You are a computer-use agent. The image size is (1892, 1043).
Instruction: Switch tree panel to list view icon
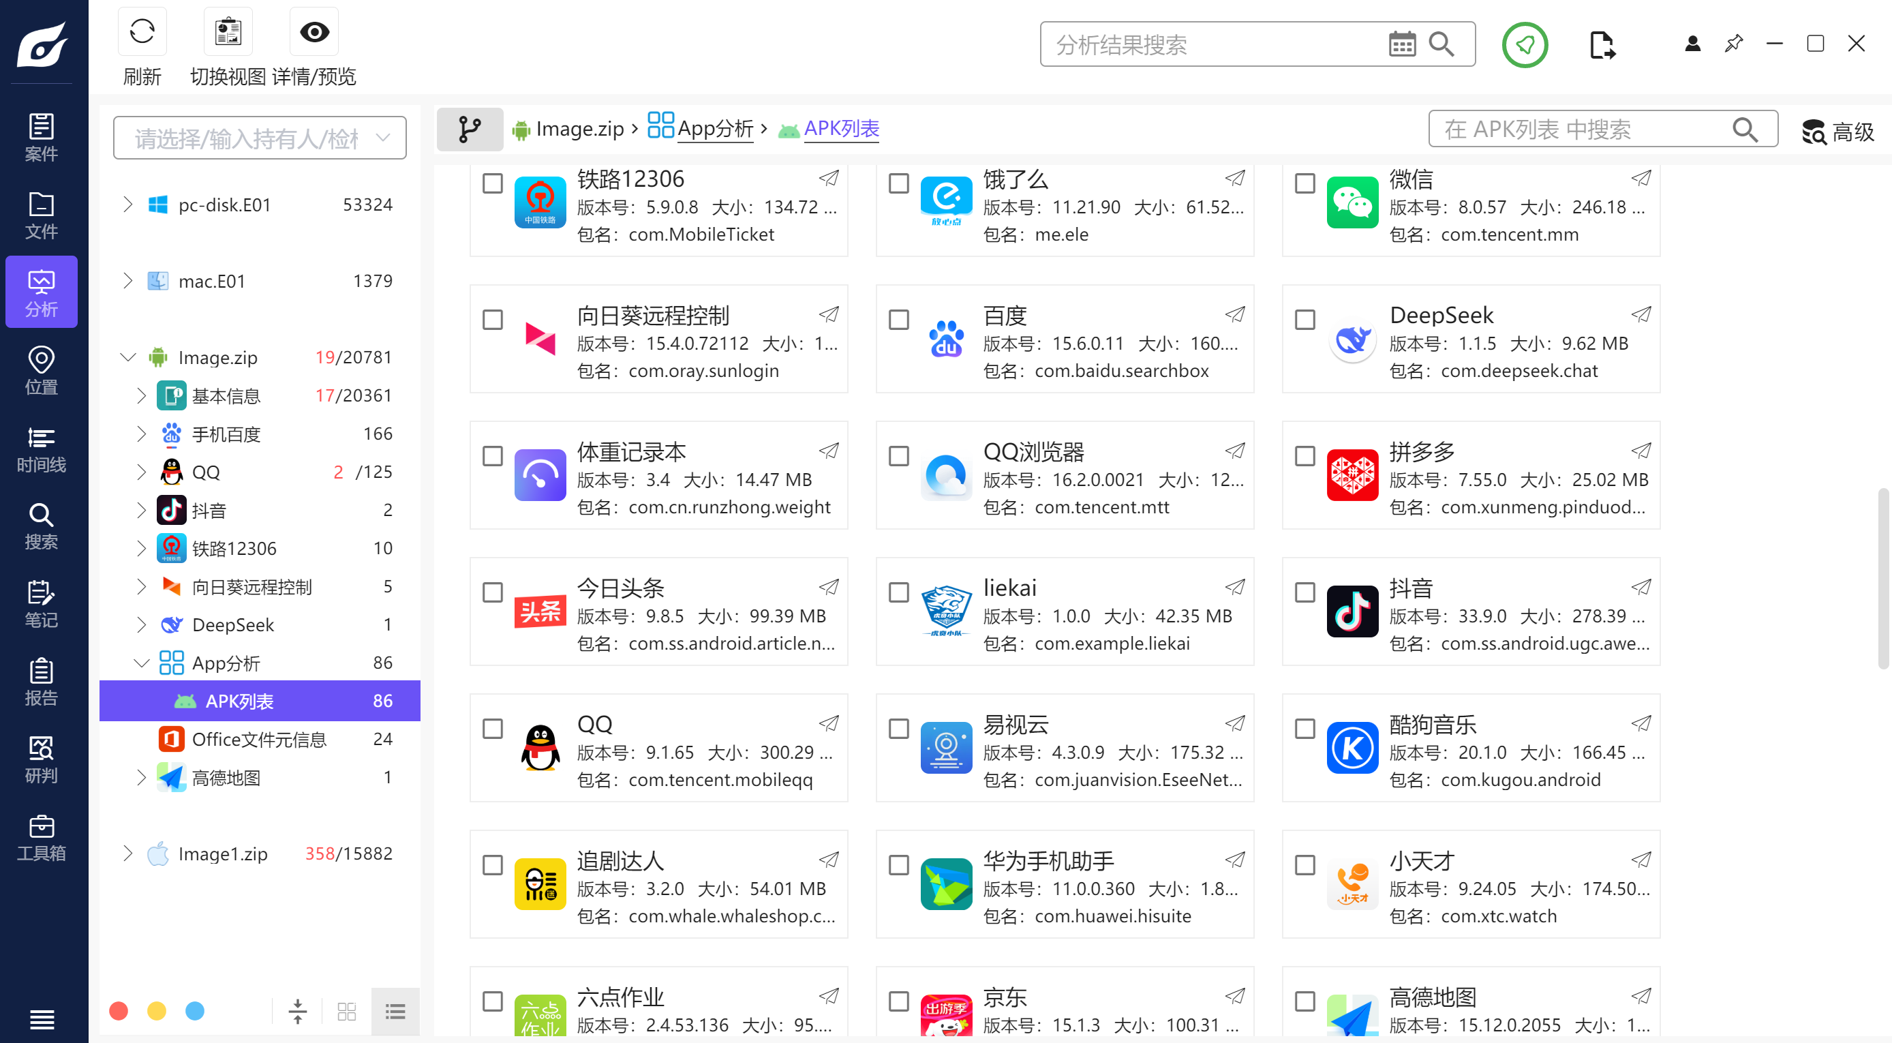(395, 1012)
